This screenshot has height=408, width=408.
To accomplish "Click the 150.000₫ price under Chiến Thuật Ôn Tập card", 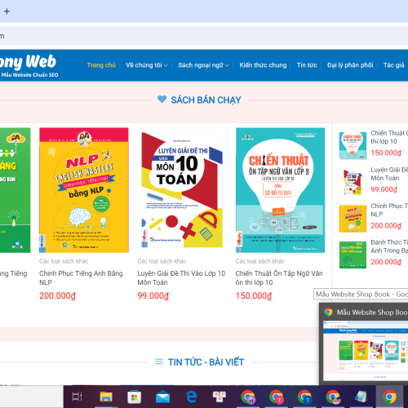I will tap(254, 295).
